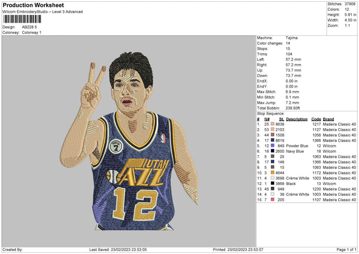Click the width value '4.50 in'

(350, 20)
